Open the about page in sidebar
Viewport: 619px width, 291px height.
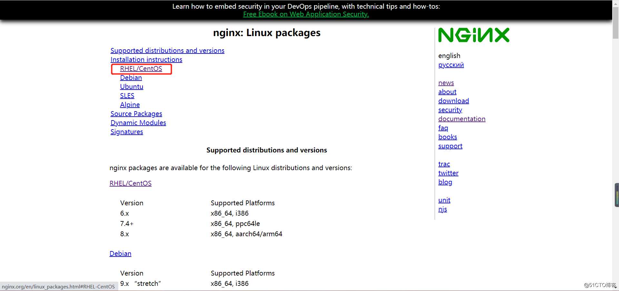[447, 92]
